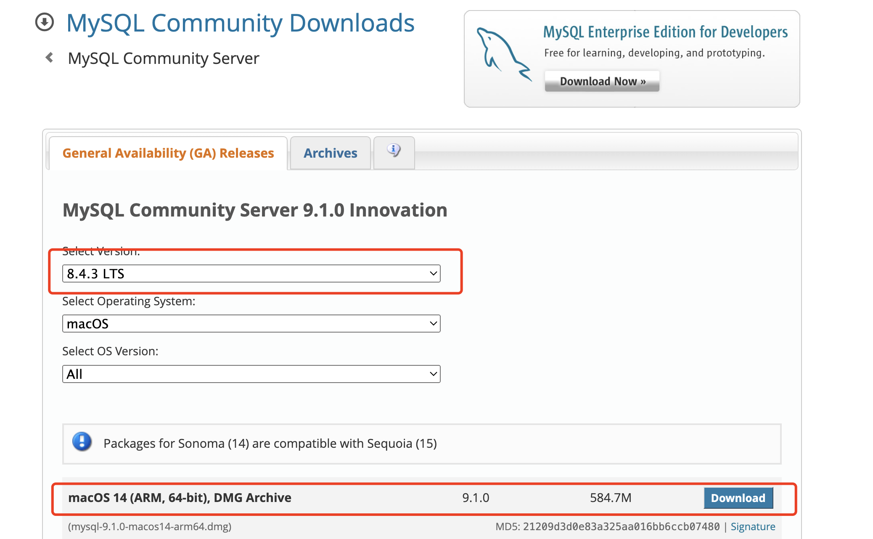Switch to General Availability (GA) Releases tab

pyautogui.click(x=168, y=153)
